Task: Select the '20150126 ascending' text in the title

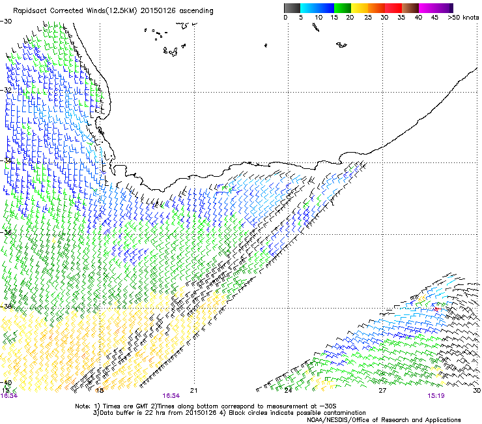Action: [177, 11]
